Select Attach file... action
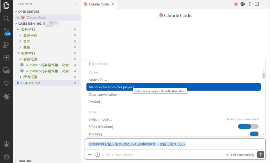This screenshot has width=270, height=163. (x=173, y=80)
